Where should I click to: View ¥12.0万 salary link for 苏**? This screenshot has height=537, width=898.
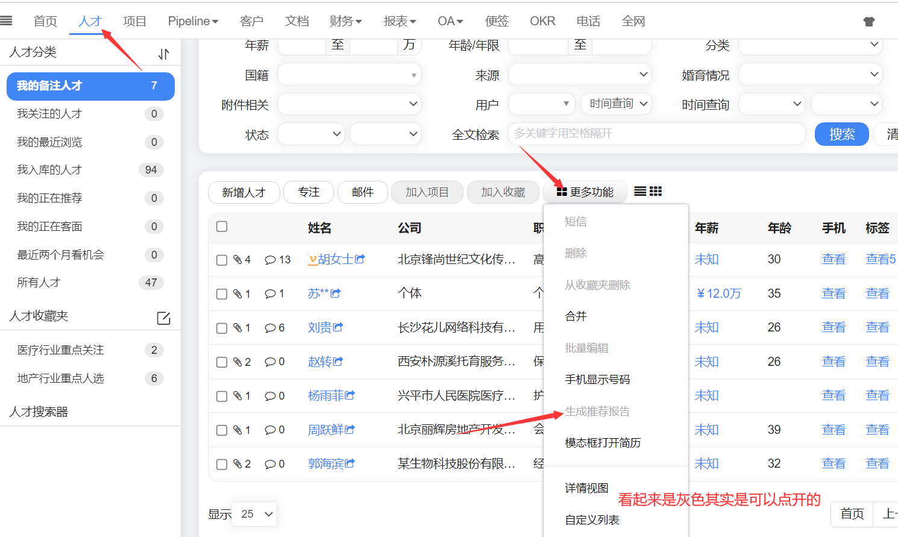coord(718,294)
